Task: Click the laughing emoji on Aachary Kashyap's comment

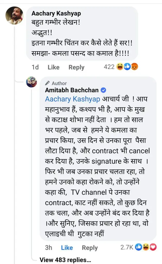Action: (x=120, y=67)
